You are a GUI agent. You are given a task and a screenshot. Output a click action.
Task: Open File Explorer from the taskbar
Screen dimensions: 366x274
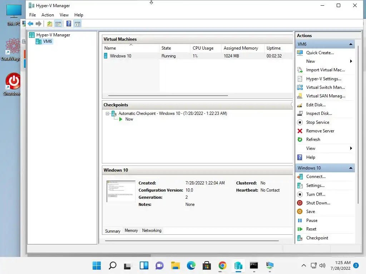click(175, 265)
